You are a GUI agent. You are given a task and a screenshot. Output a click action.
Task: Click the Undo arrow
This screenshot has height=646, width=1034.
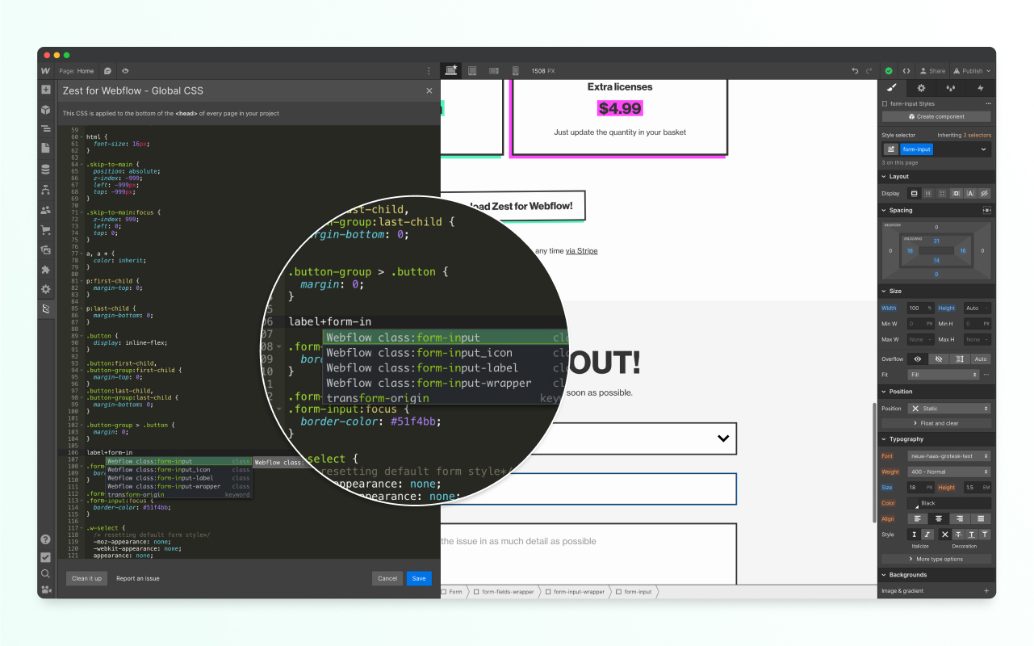point(855,71)
